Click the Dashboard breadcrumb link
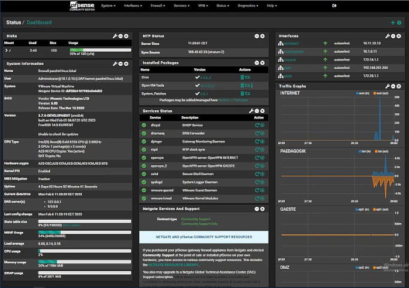409x288 pixels. pyautogui.click(x=39, y=22)
